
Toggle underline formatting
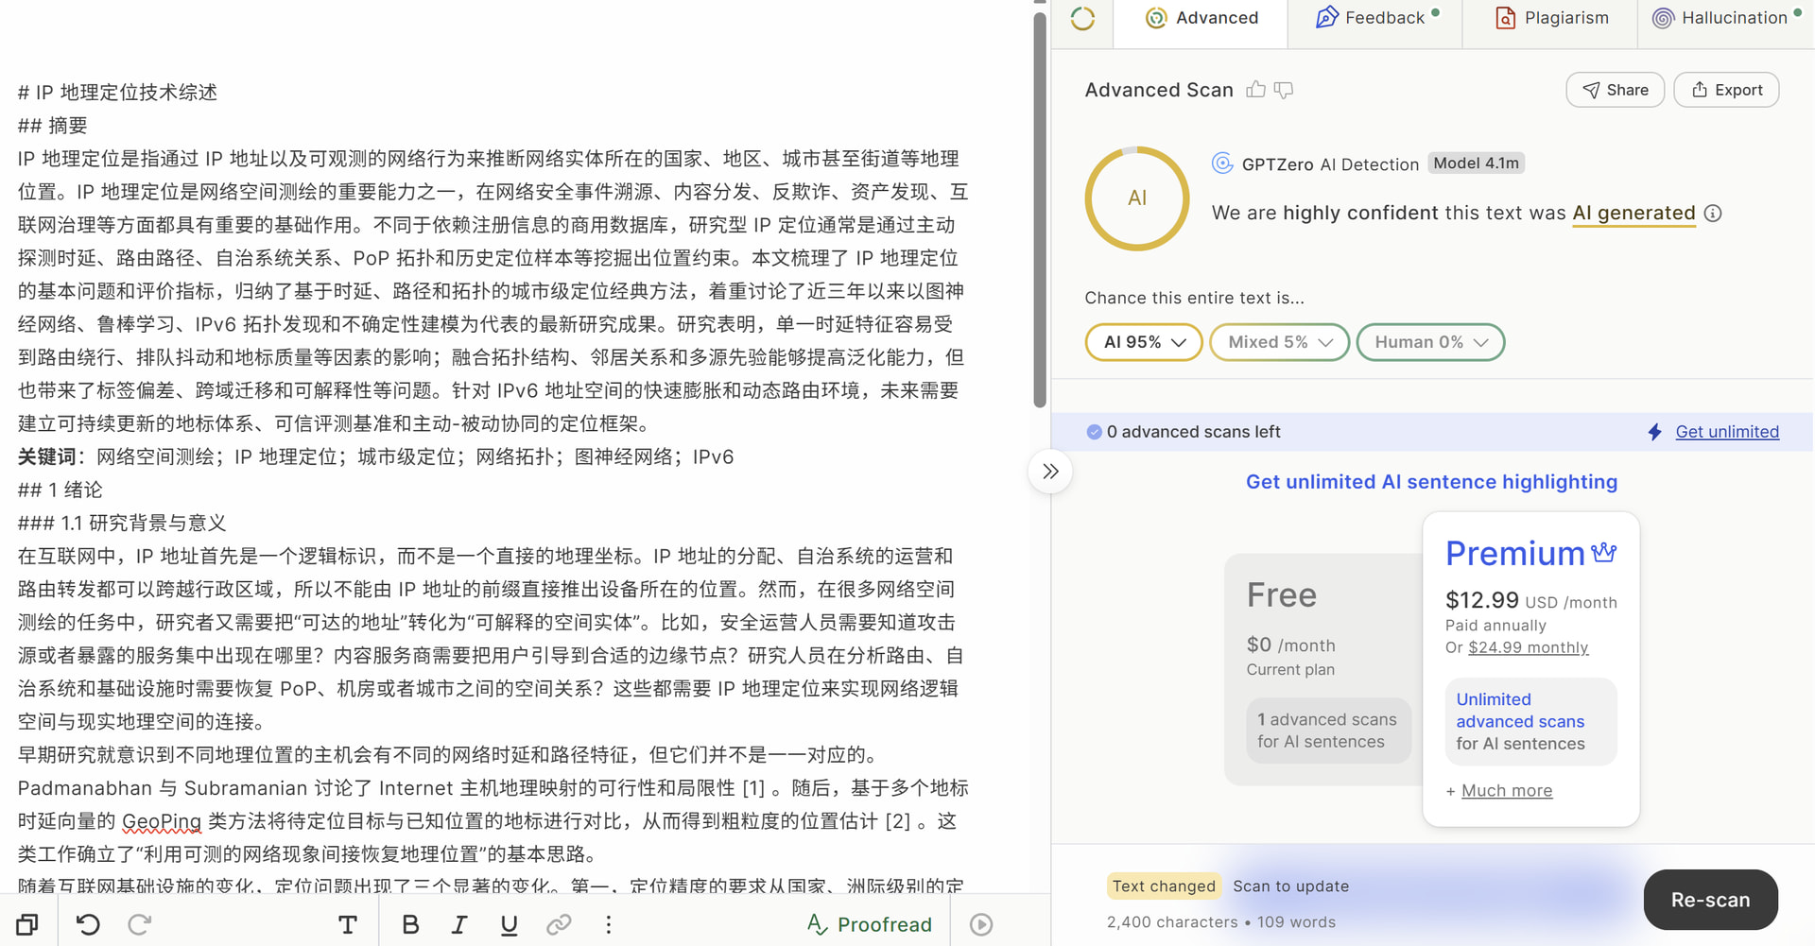coord(509,924)
